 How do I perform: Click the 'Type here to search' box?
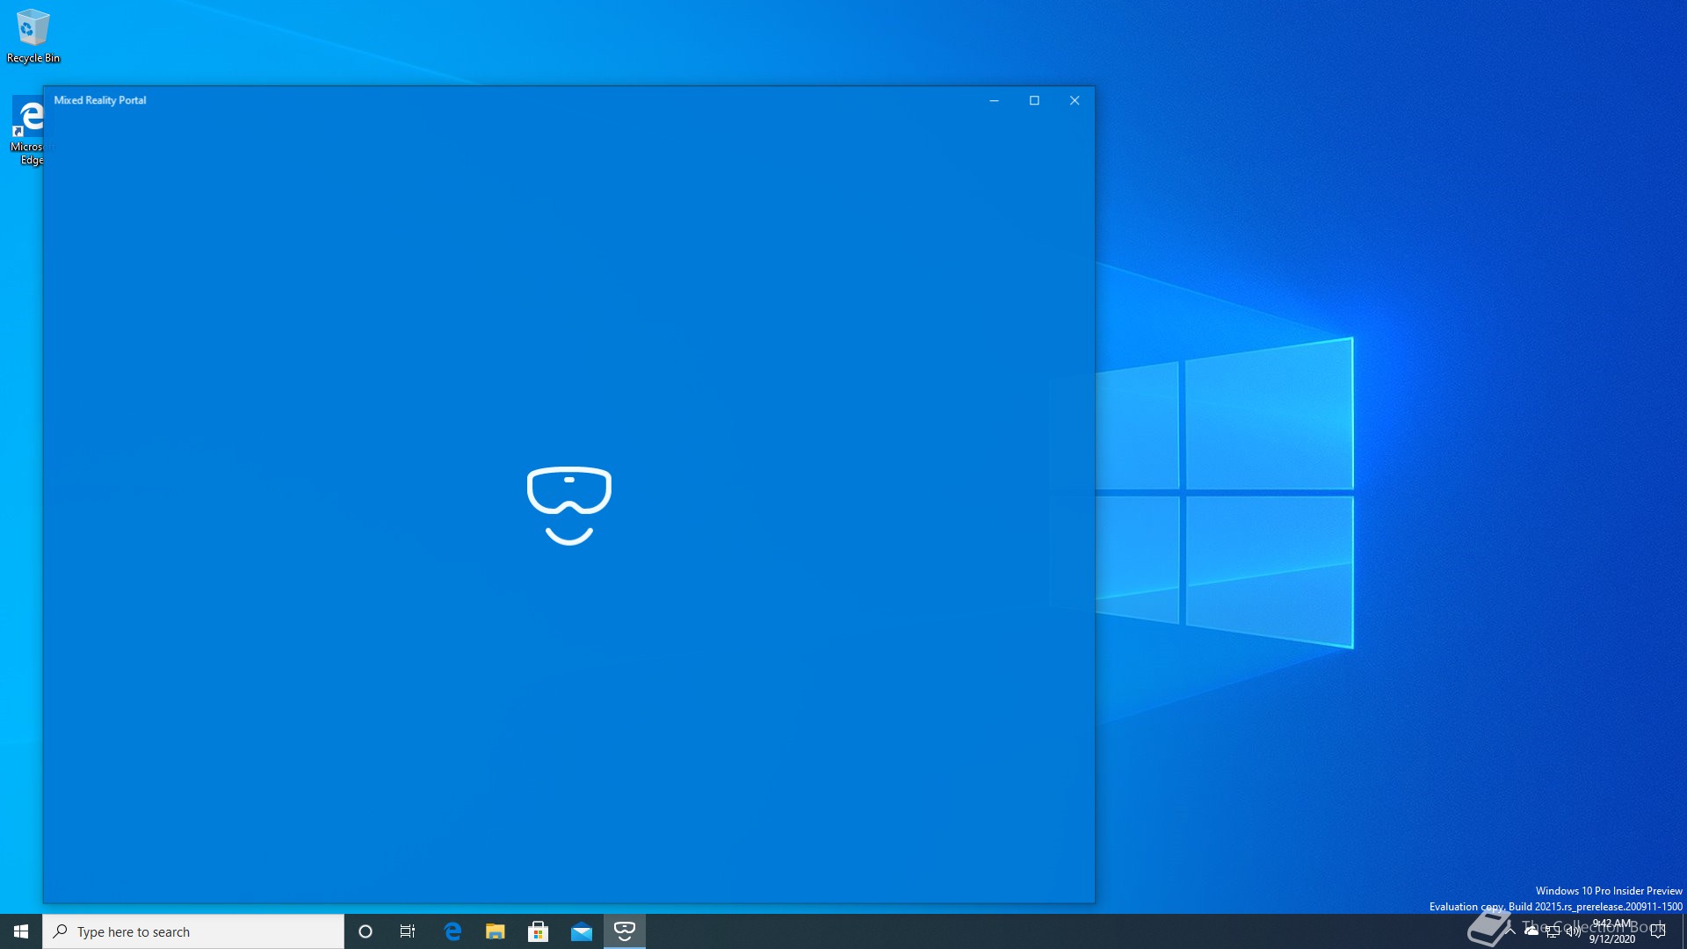[193, 931]
